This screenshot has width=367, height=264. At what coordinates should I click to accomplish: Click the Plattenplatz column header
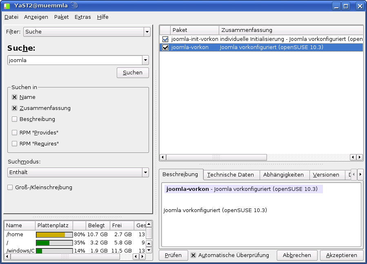click(x=54, y=225)
